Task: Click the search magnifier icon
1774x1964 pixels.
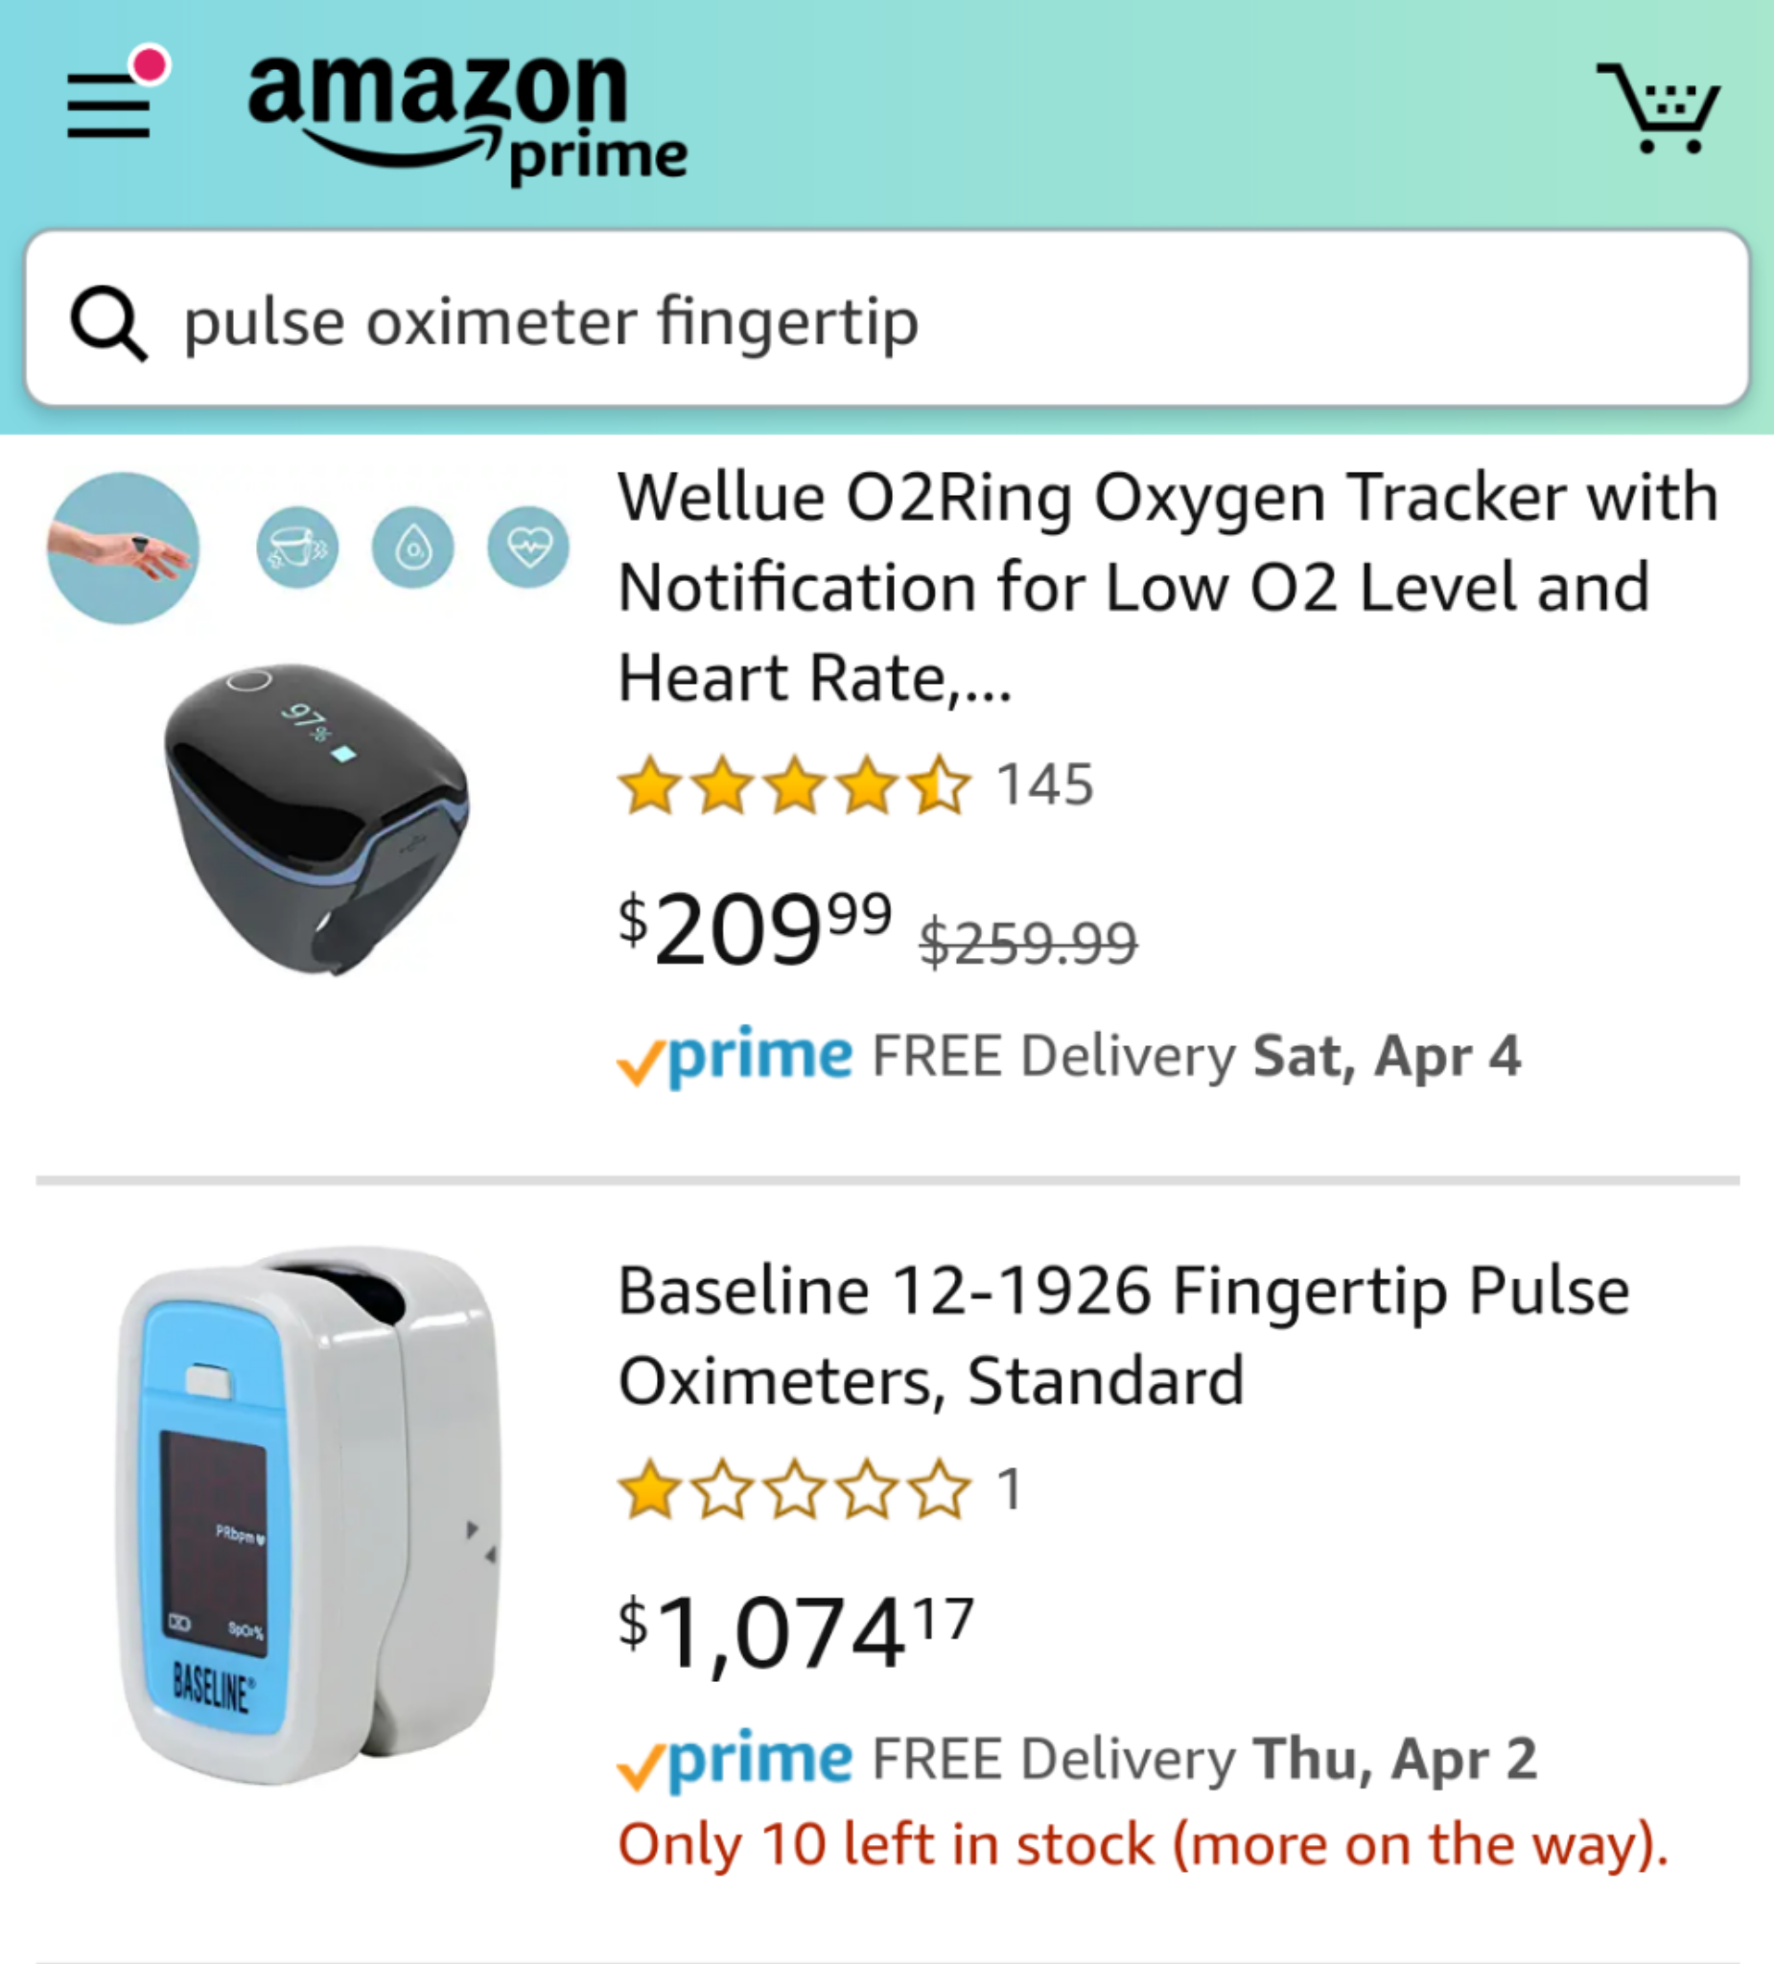Action: coord(108,322)
